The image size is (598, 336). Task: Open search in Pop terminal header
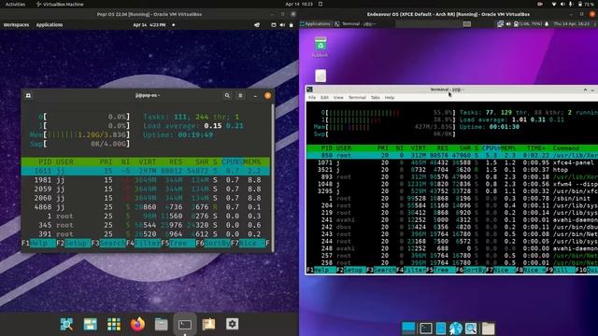coord(227,95)
